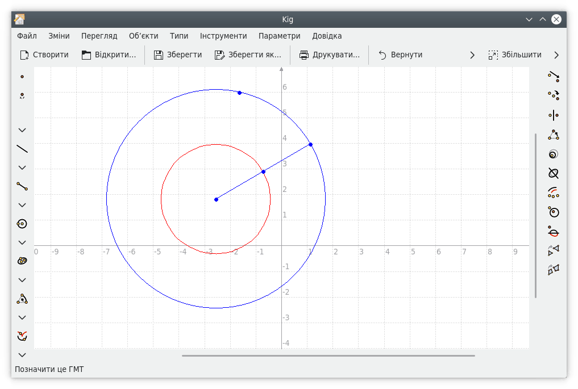Select the free point near top of blue circle
Viewport: 578px width, 389px height.
click(240, 93)
